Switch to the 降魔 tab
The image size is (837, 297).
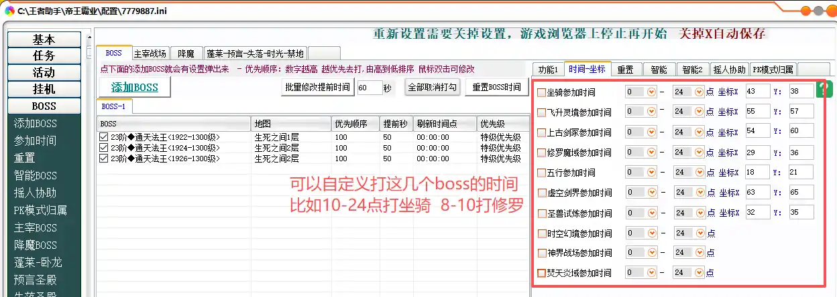point(186,54)
